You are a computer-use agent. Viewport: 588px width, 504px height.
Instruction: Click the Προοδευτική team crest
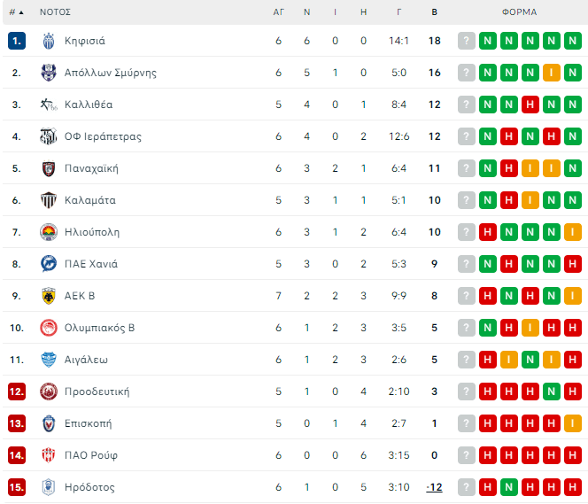click(49, 392)
